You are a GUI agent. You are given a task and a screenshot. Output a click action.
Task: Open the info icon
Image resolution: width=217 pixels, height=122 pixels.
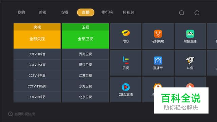tap(197, 13)
